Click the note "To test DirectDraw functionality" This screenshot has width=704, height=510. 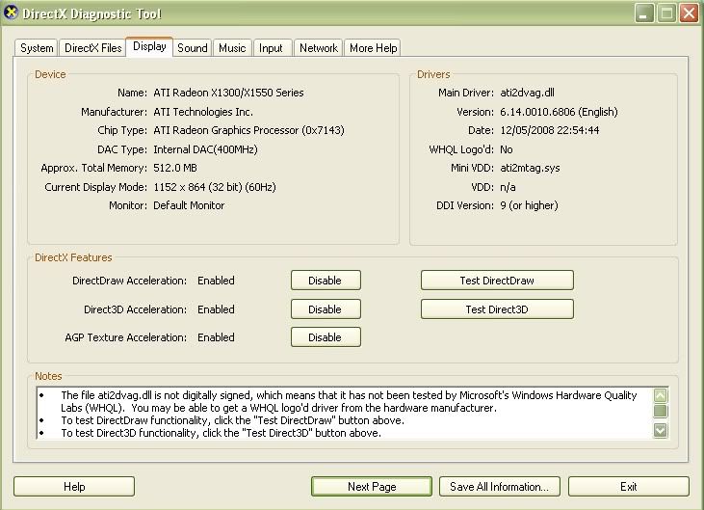(x=232, y=420)
